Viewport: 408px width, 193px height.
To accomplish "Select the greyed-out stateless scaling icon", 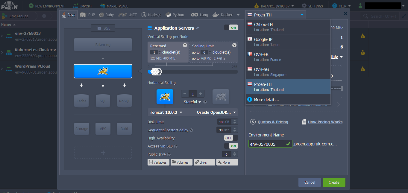I will (221, 97).
